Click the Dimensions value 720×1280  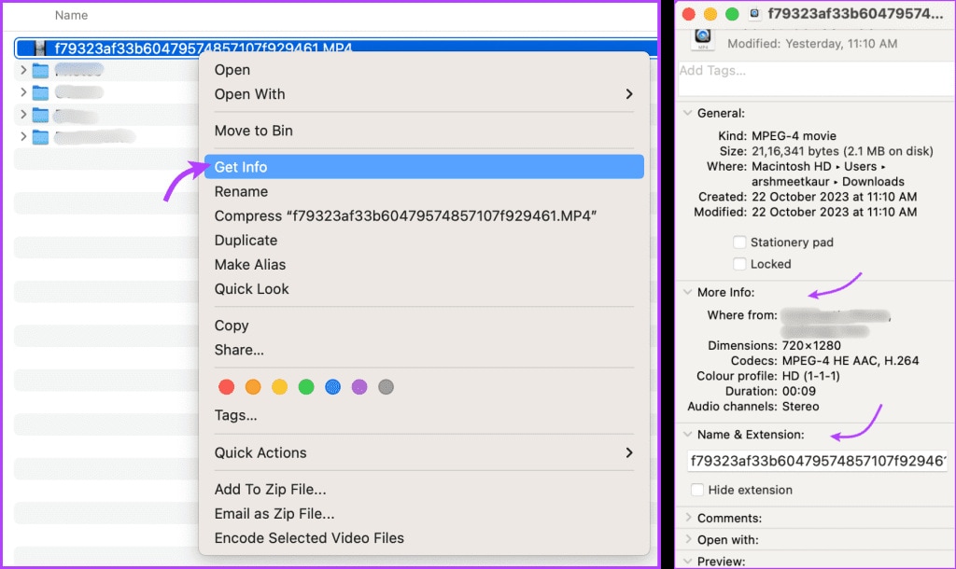point(811,345)
